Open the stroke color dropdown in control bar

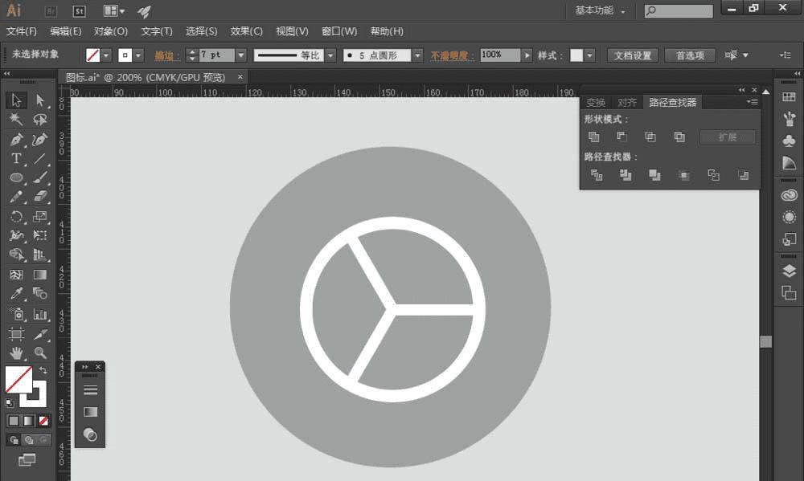138,55
